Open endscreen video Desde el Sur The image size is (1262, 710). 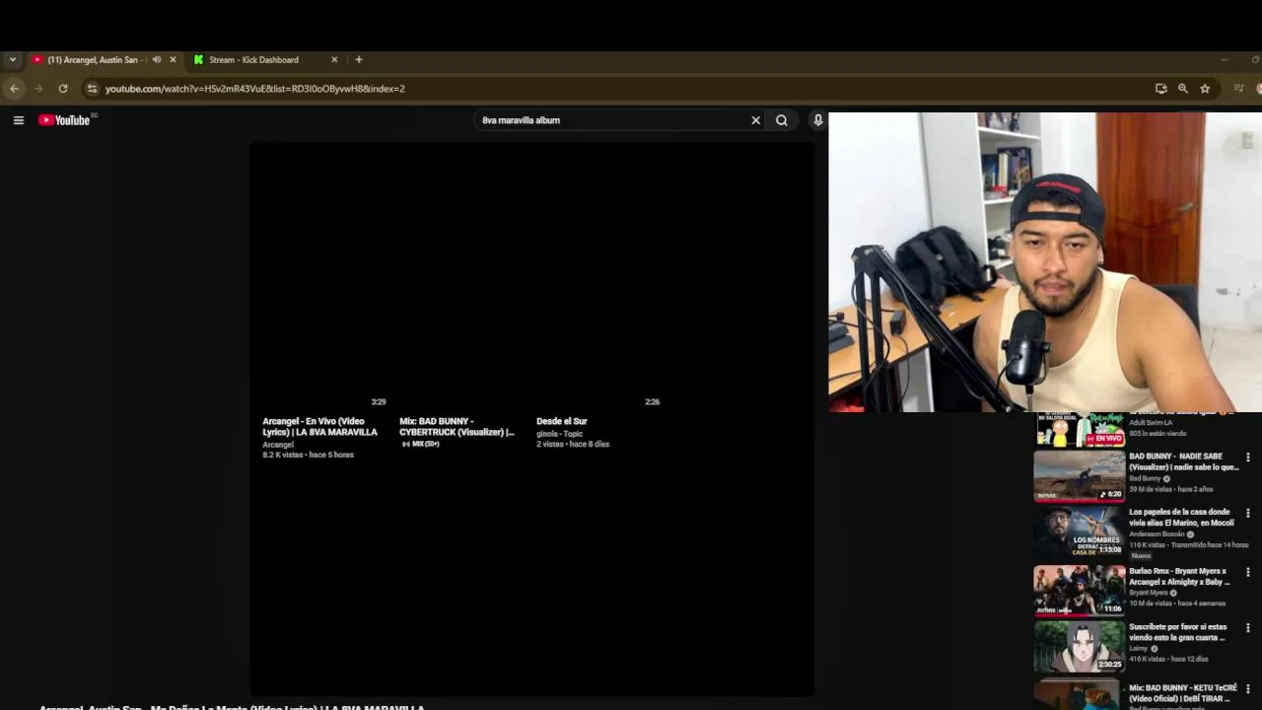561,421
